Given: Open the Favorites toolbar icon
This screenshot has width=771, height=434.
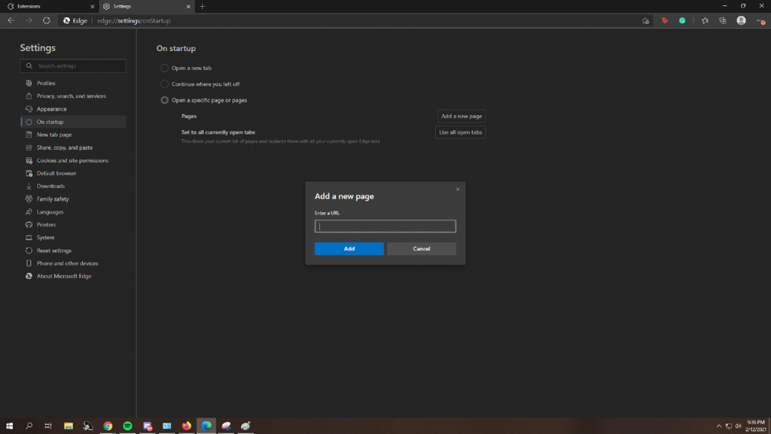Looking at the screenshot, I should tap(705, 20).
